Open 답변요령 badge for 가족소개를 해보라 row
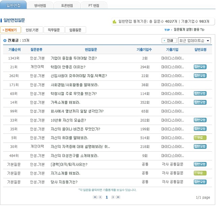 pos(200,102)
